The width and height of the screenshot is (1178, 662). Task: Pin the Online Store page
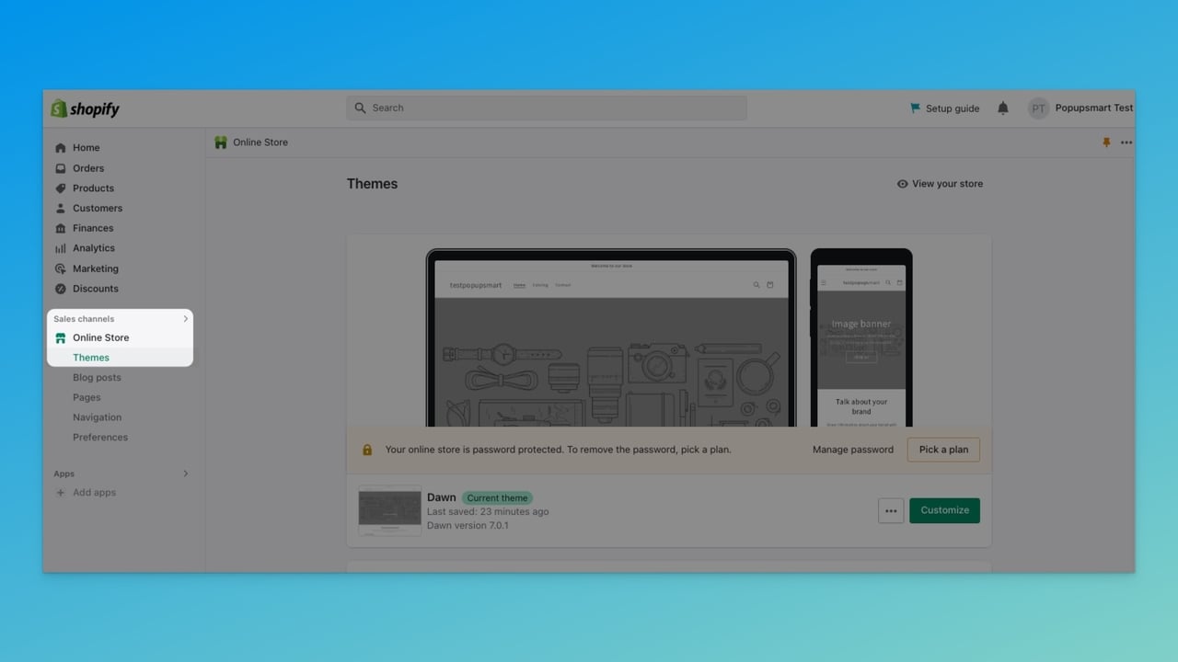point(1106,142)
